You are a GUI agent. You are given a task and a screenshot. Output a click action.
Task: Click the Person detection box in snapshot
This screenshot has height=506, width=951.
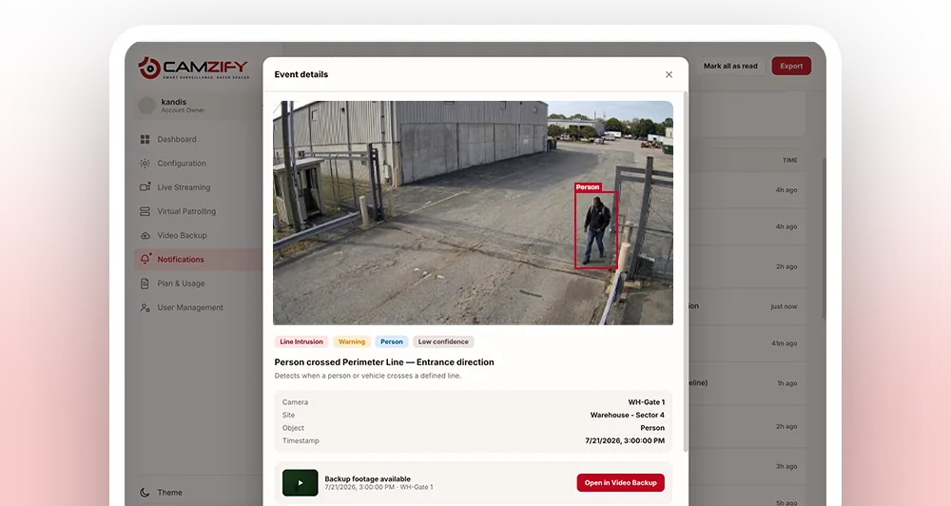click(x=596, y=229)
